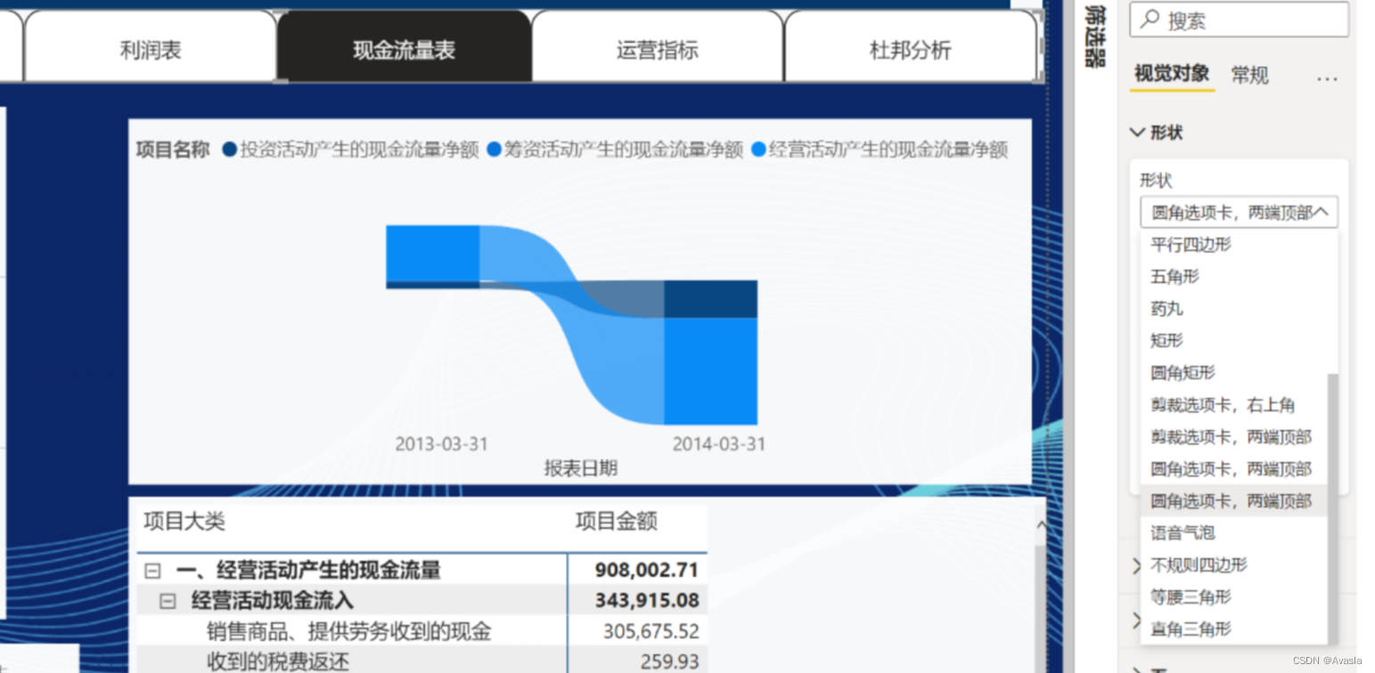Sort by 项目大类 column header
This screenshot has height=673, width=1375.
pos(184,521)
